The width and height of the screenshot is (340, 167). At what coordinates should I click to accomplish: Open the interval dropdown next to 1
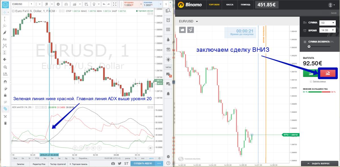(39, 4)
